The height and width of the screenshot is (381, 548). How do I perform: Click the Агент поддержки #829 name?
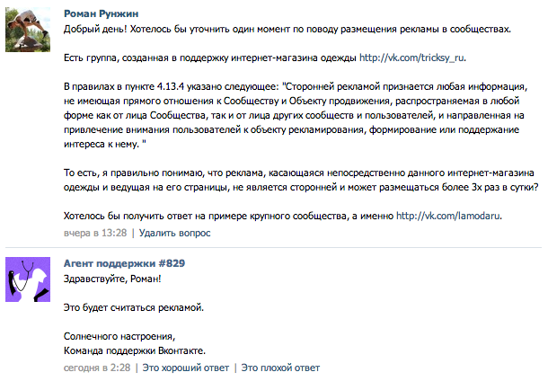tap(124, 263)
